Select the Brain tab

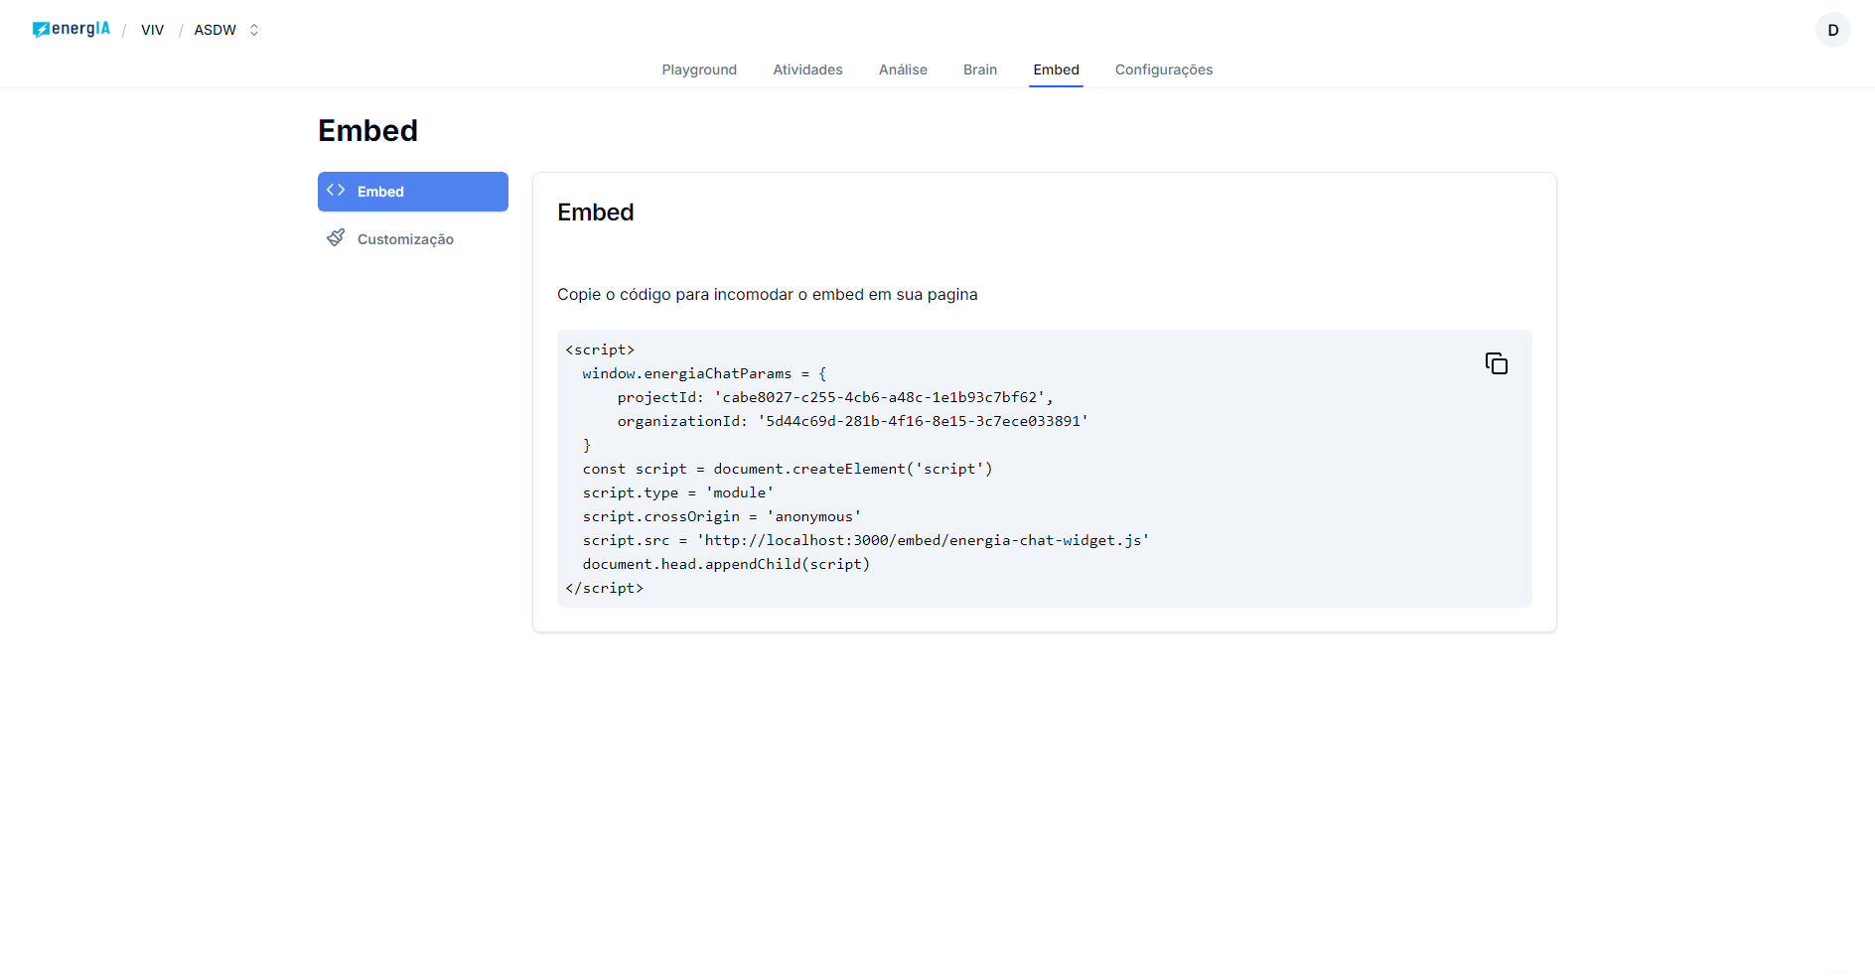980,70
